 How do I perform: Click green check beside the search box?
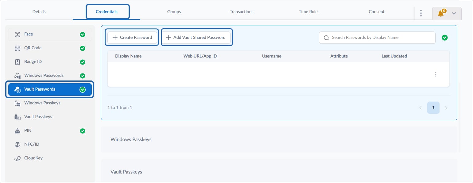[x=445, y=38]
